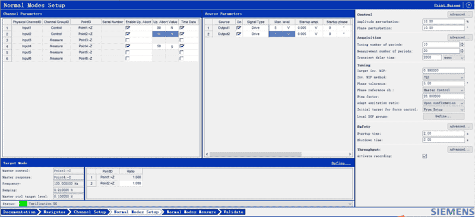Click Advanced button in Control section
The width and height of the screenshot is (475, 217).
tap(460, 15)
